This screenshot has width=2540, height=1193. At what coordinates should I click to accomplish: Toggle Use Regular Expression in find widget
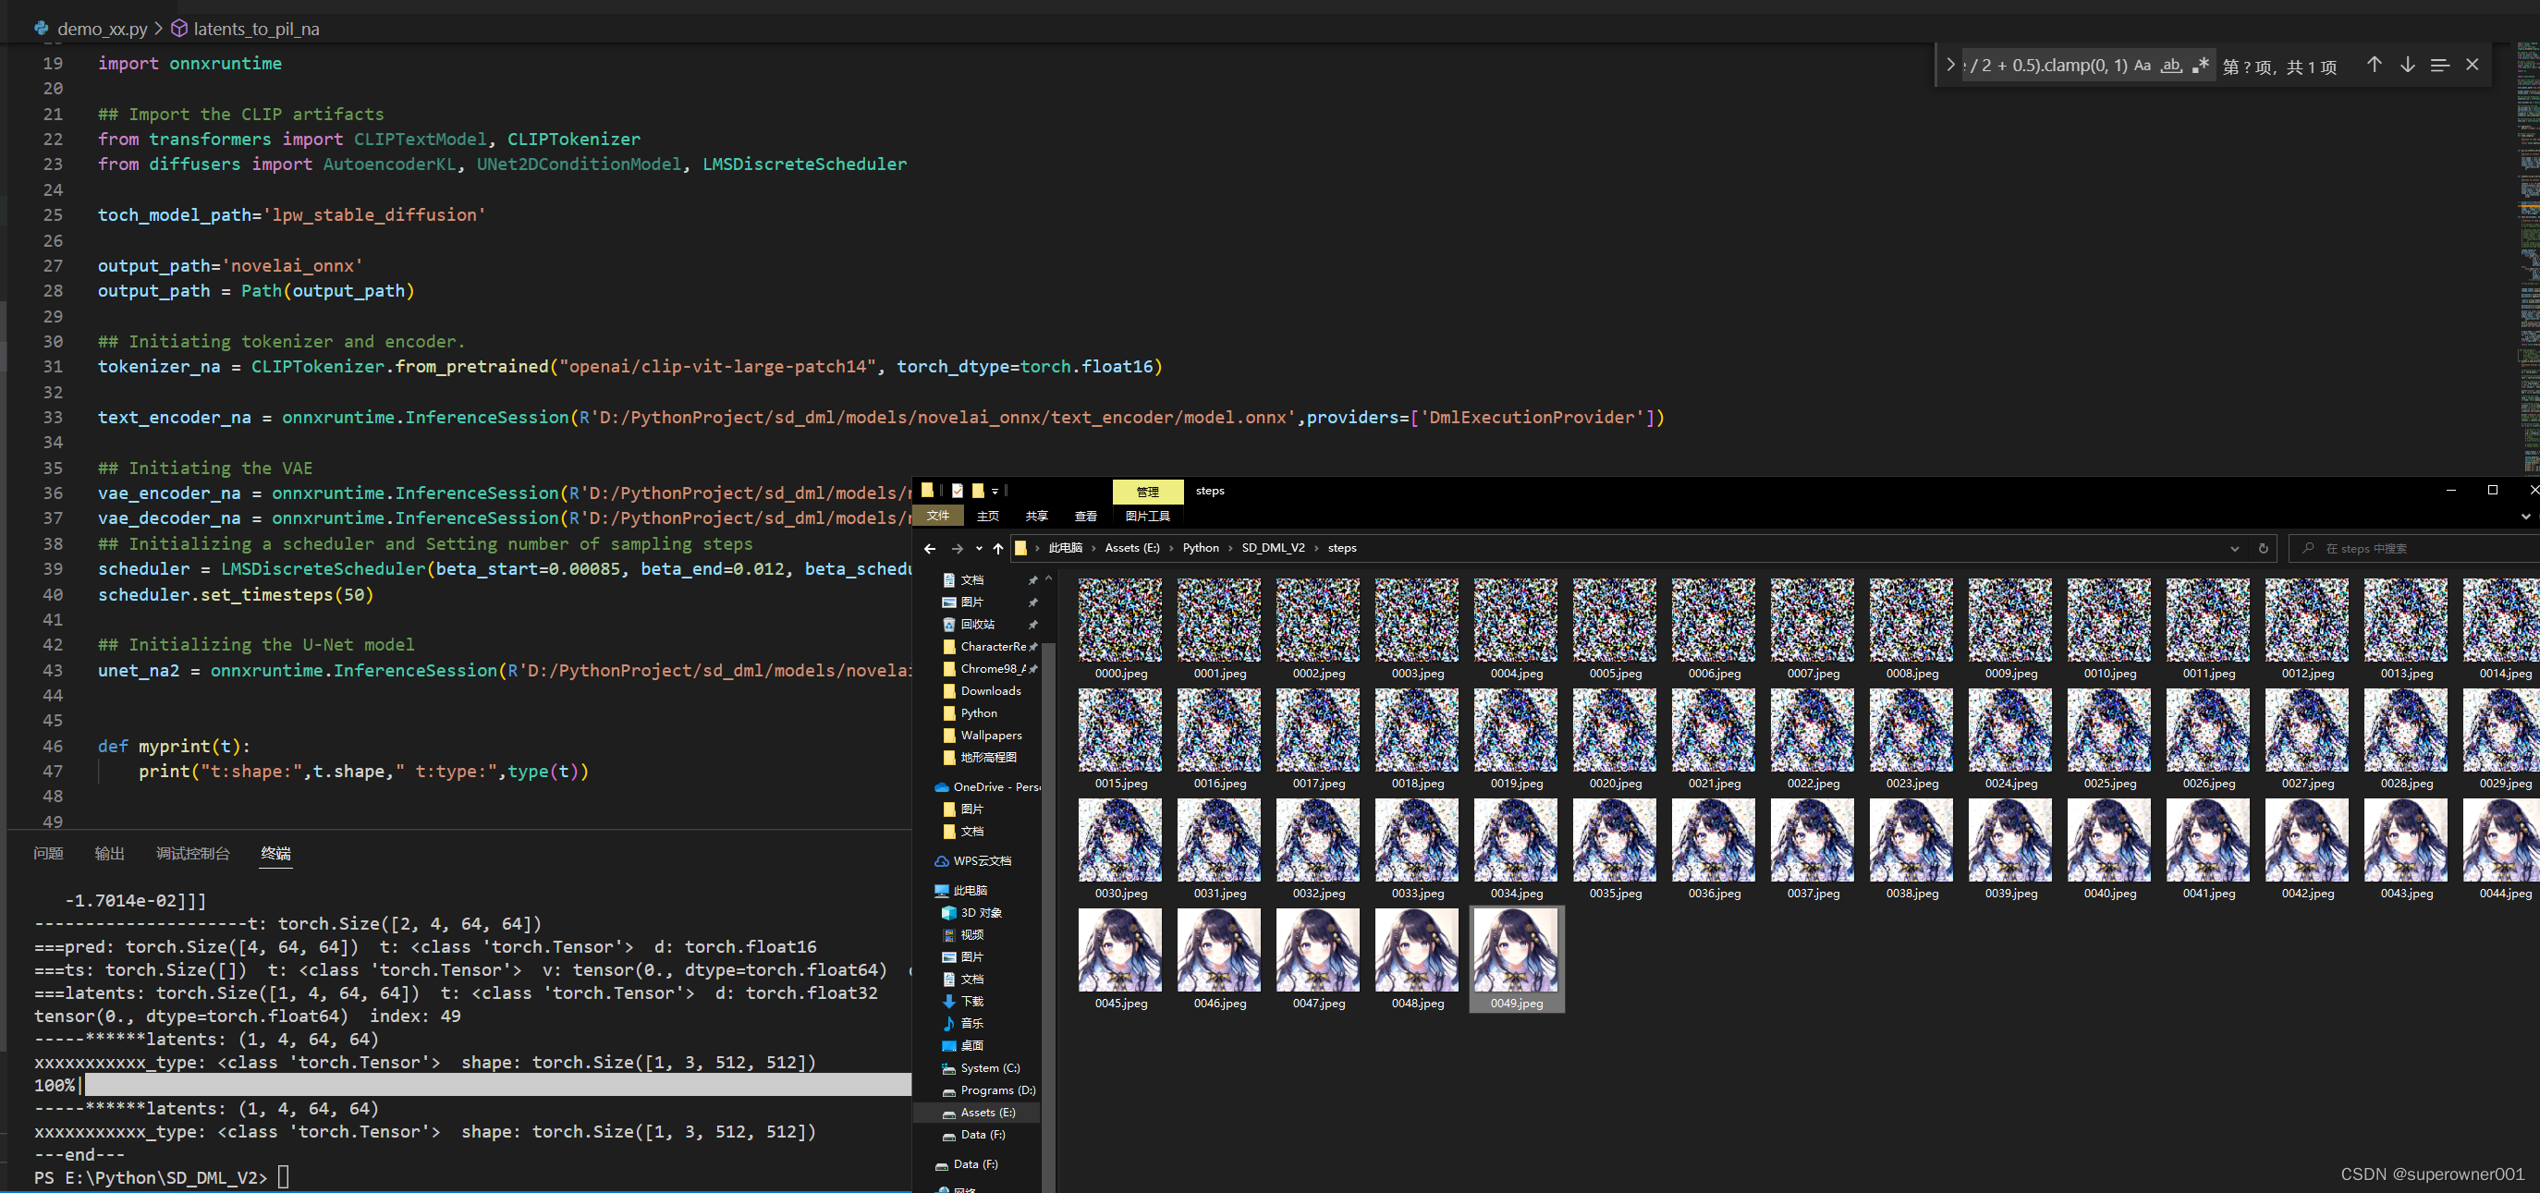click(2200, 65)
